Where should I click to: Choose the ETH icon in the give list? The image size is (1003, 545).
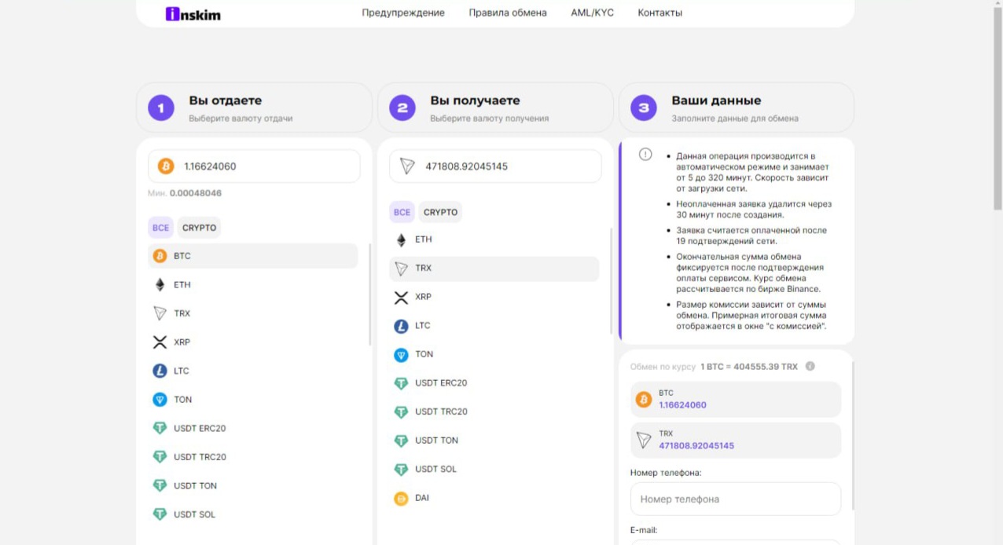(160, 285)
